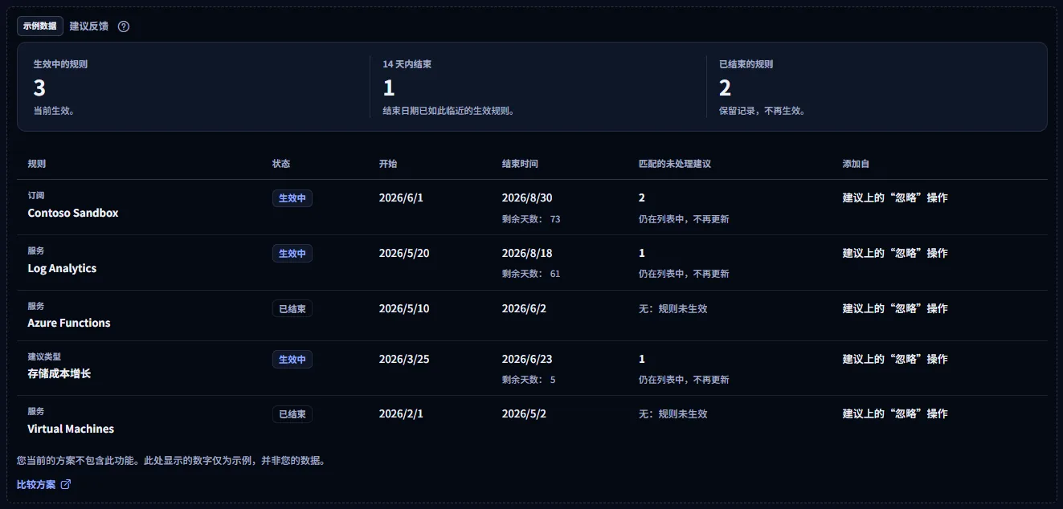Click 已结束 badge in Virtual Machines row
The image size is (1063, 509).
coord(292,414)
